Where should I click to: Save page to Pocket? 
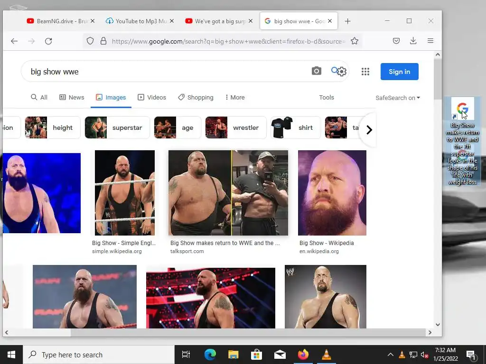pyautogui.click(x=396, y=41)
